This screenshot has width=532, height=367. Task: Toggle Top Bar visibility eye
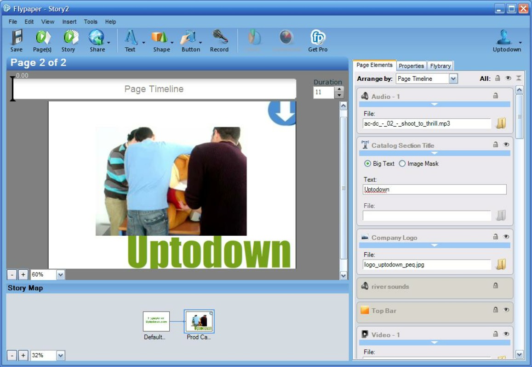[506, 310]
